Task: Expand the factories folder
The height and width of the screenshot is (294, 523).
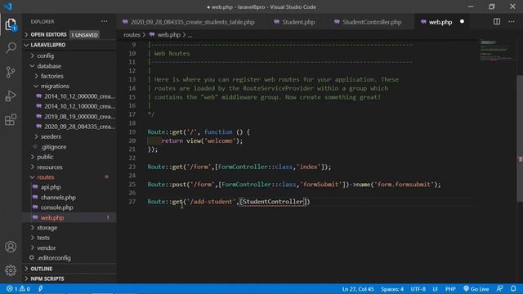Action: (51, 76)
